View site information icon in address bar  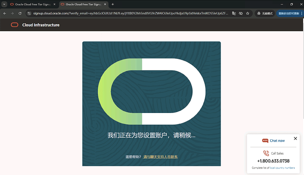(x=29, y=13)
